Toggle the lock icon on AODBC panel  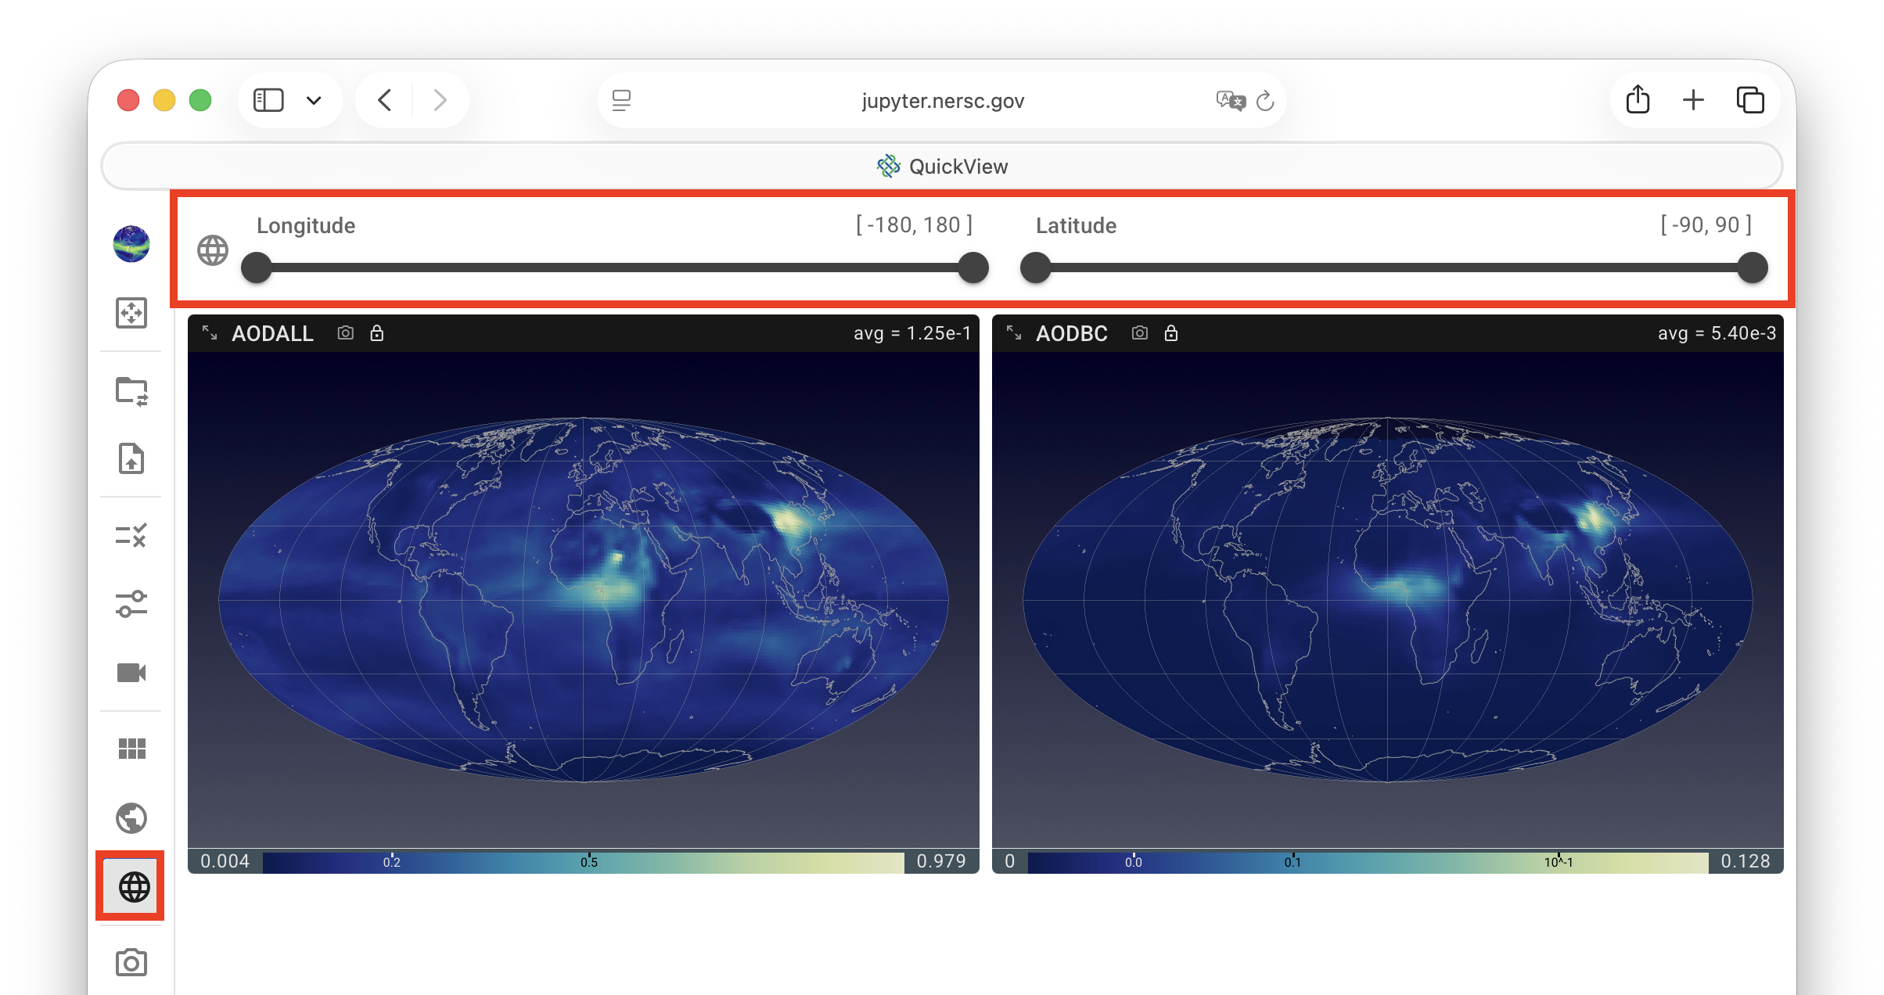pos(1171,333)
